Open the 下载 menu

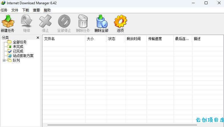[26, 10]
